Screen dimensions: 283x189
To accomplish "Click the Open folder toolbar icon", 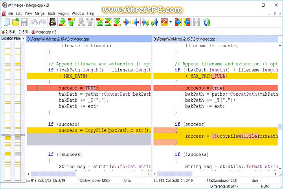I will coord(16,22).
